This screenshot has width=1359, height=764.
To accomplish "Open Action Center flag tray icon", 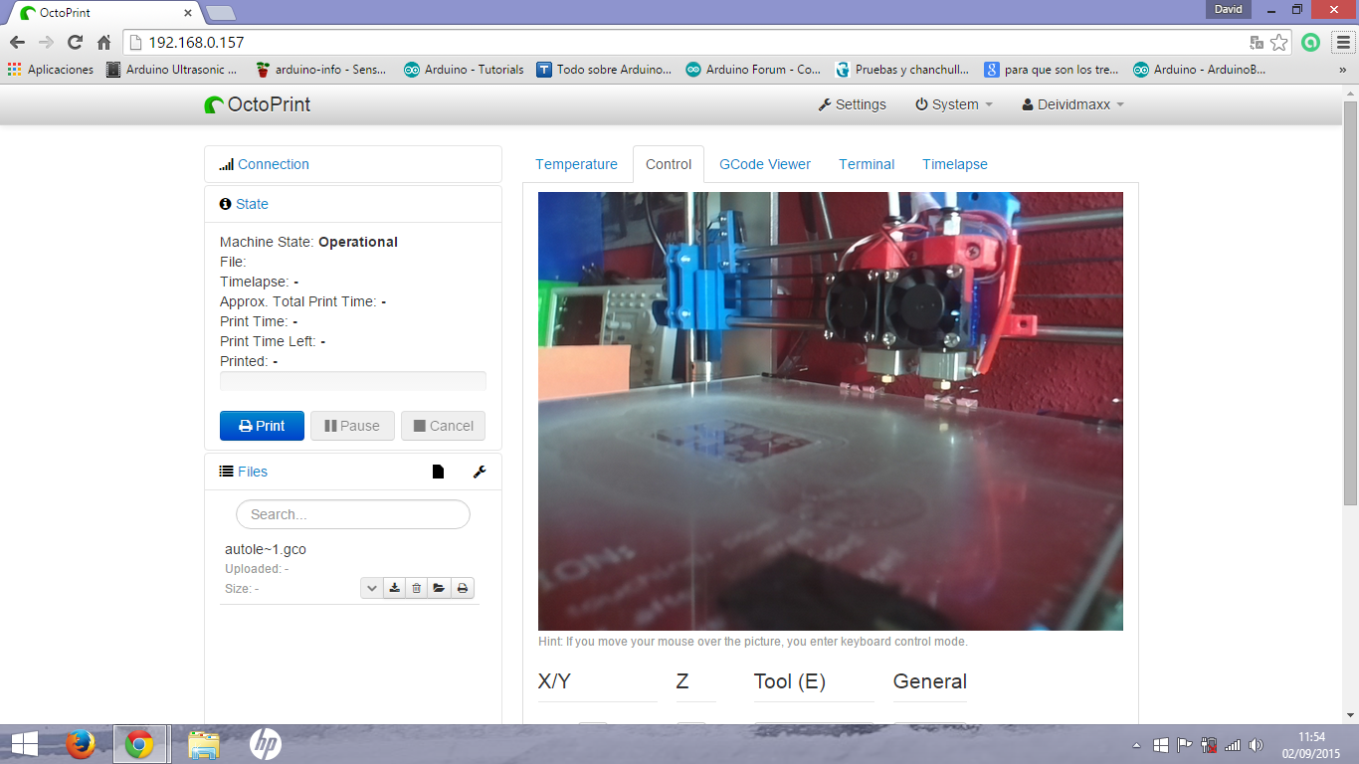I will [x=1185, y=744].
